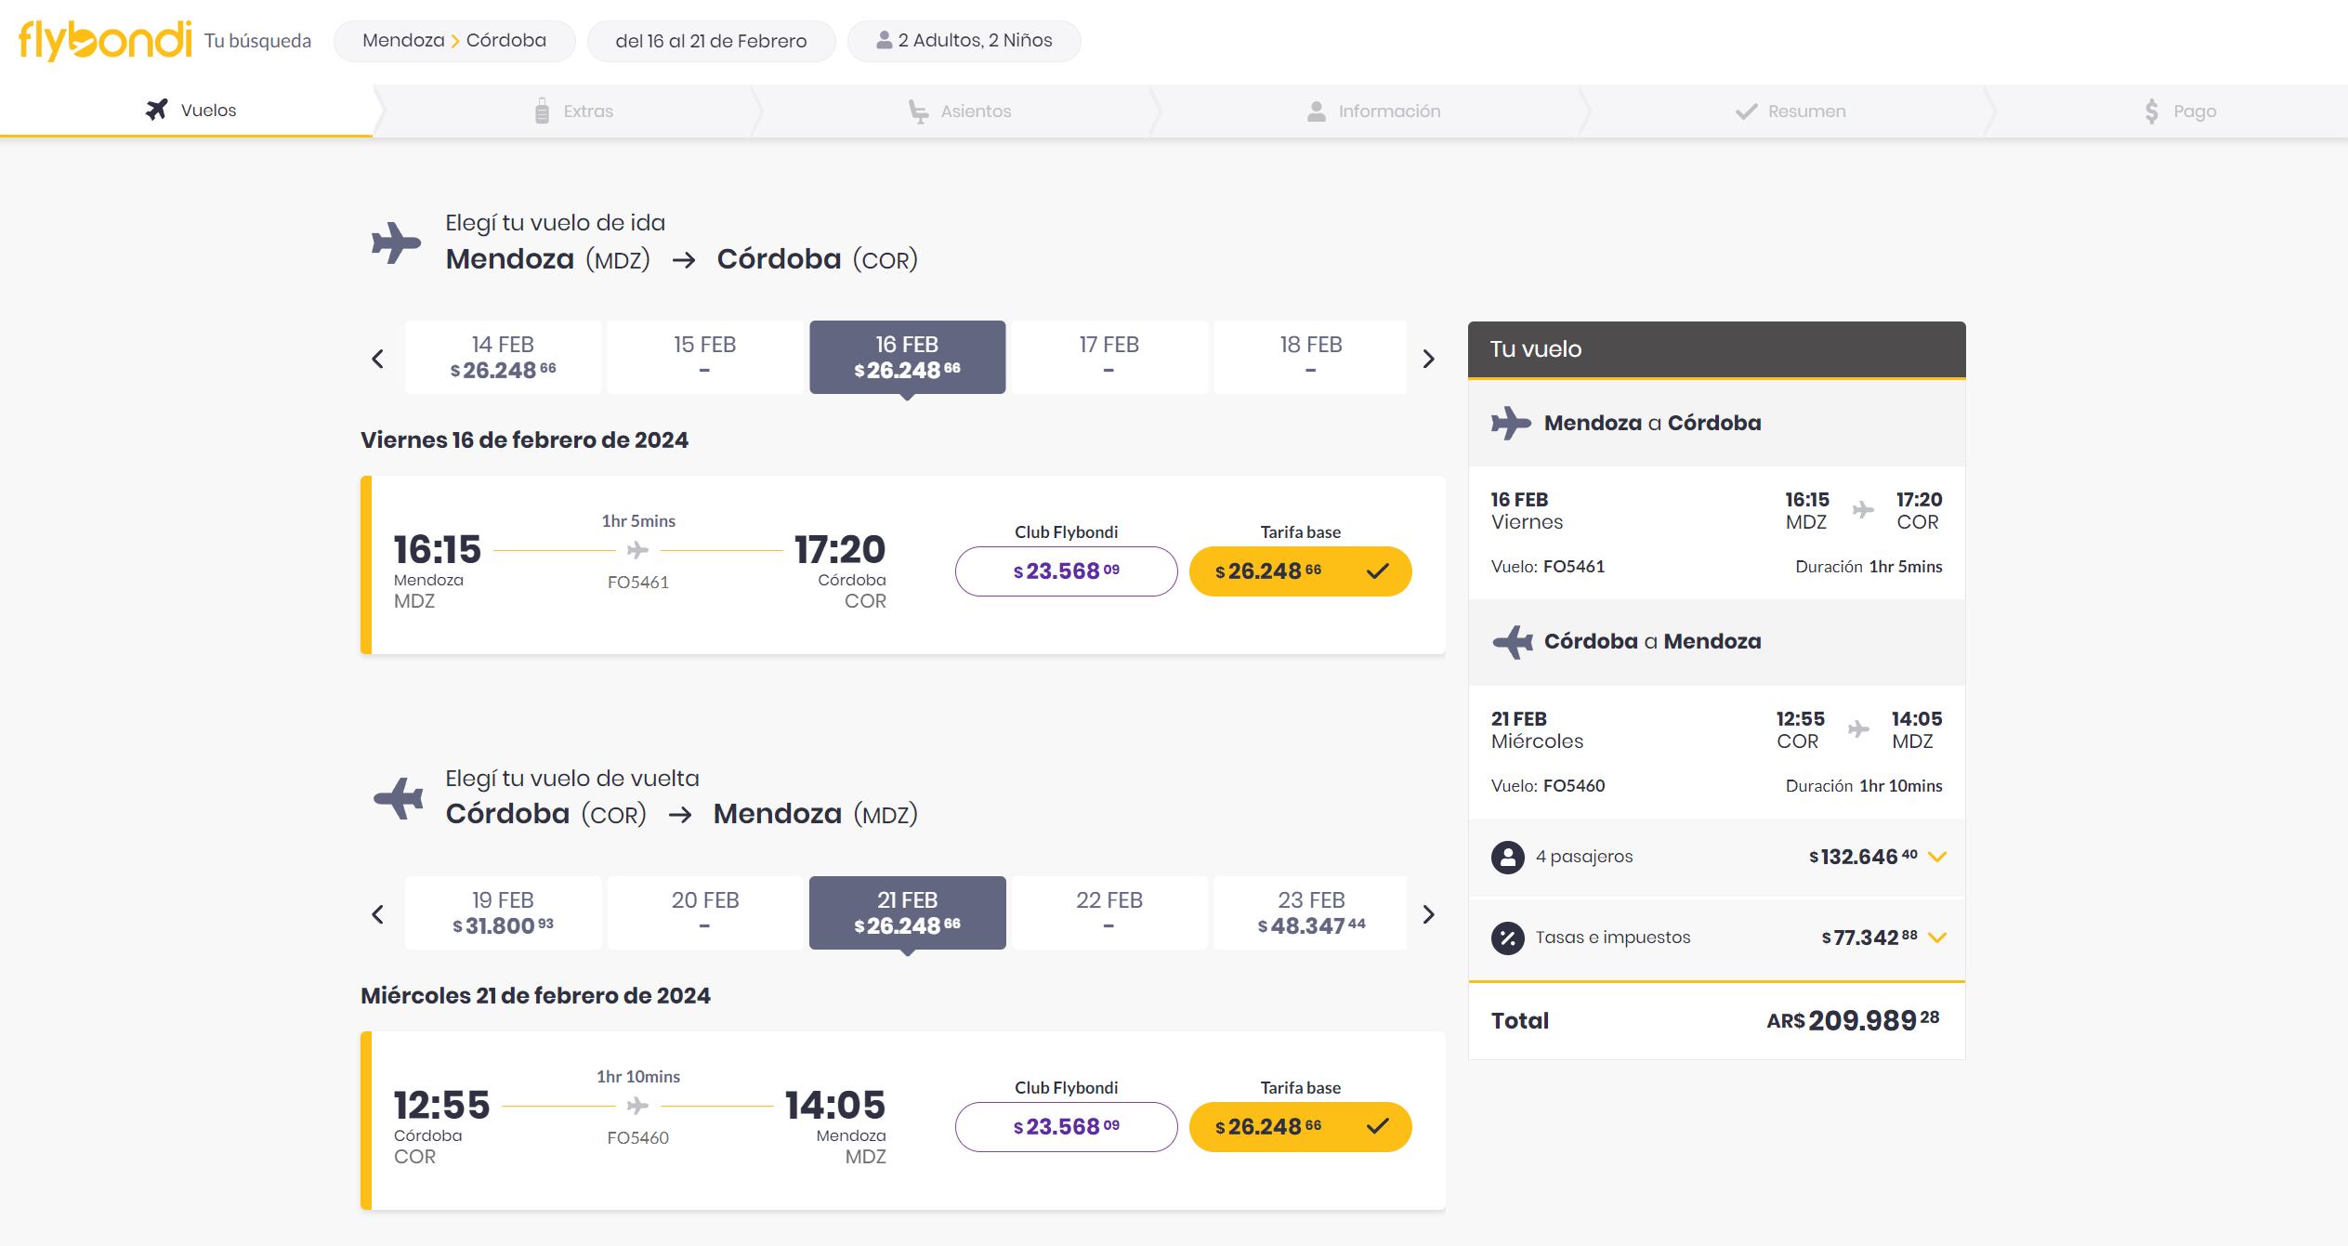Select the 19 FEB return date
Viewport: 2348px width, 1246px height.
point(503,913)
